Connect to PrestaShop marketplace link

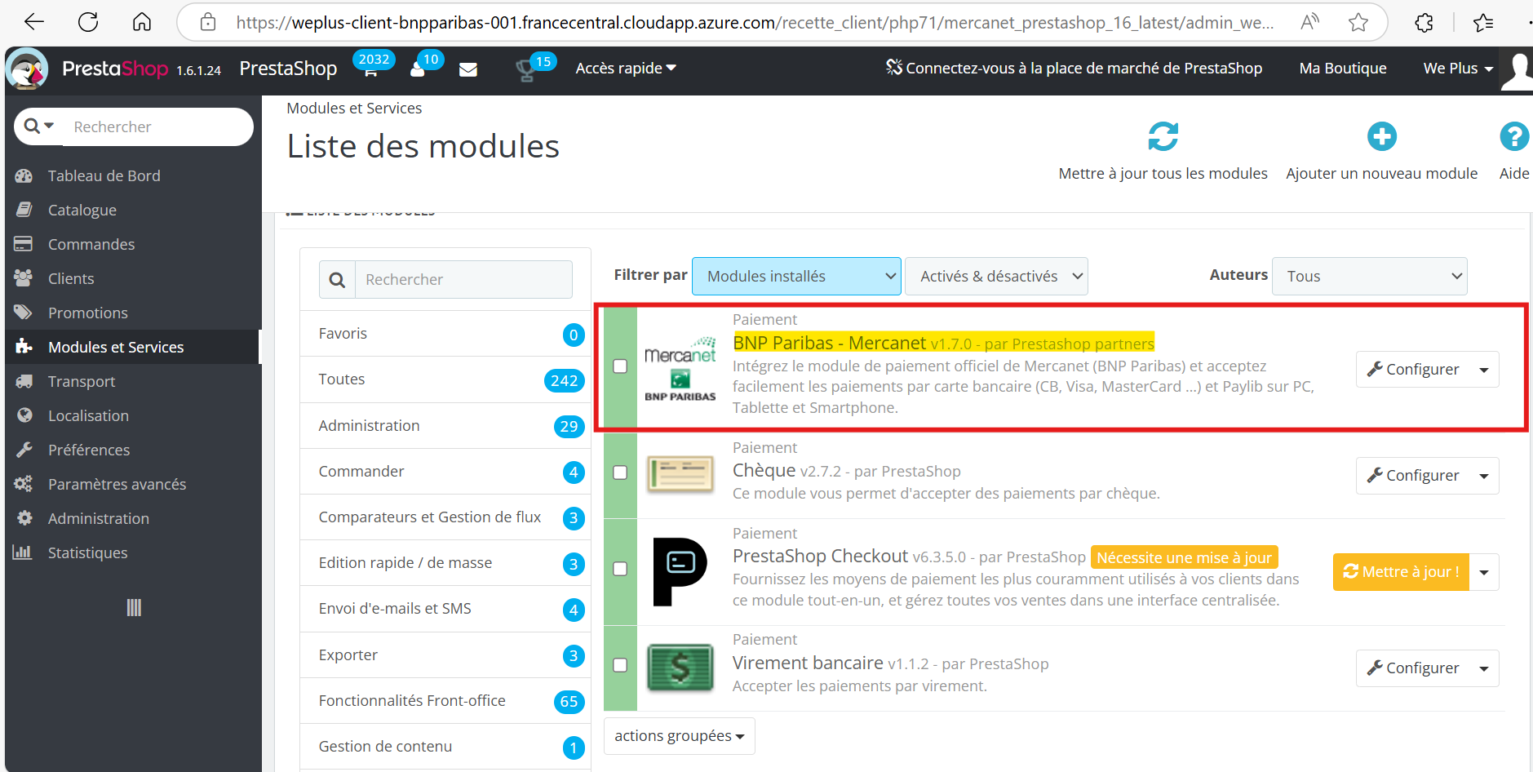1074,69
